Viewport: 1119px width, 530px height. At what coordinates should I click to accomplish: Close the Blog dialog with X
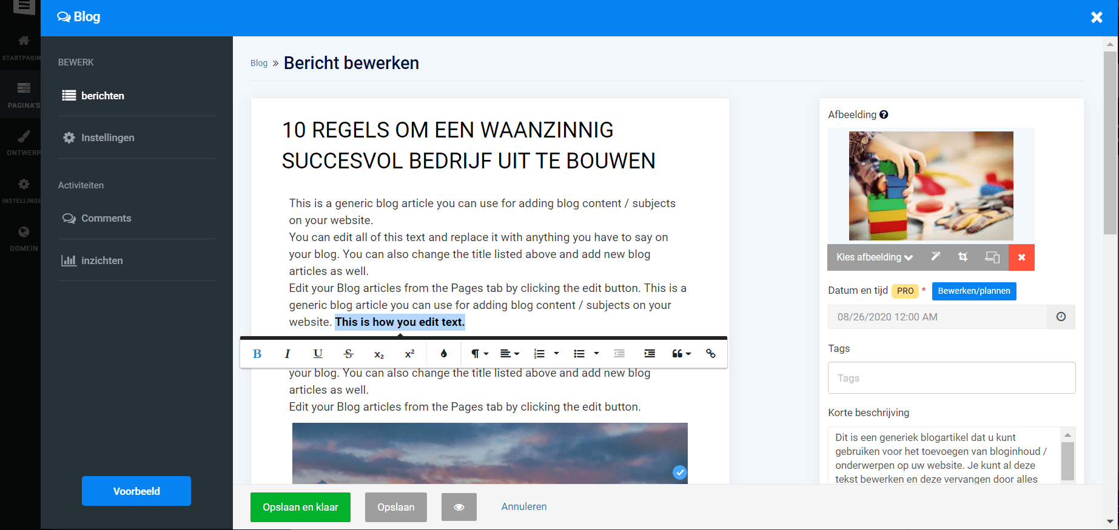(1097, 17)
